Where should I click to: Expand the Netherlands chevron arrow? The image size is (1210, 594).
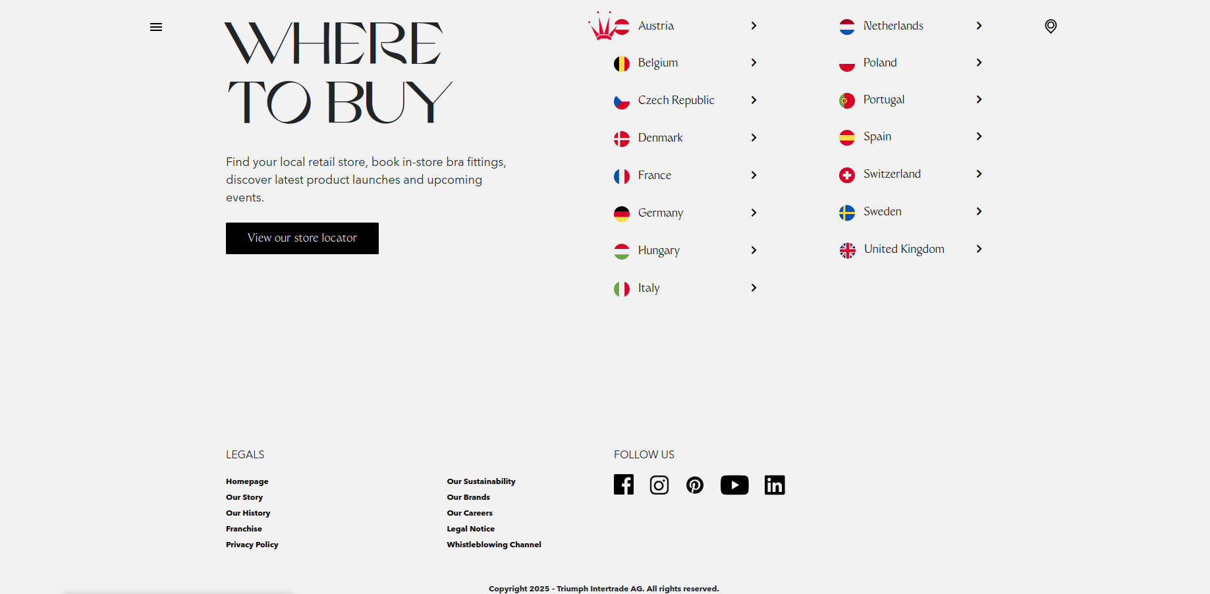click(x=979, y=26)
